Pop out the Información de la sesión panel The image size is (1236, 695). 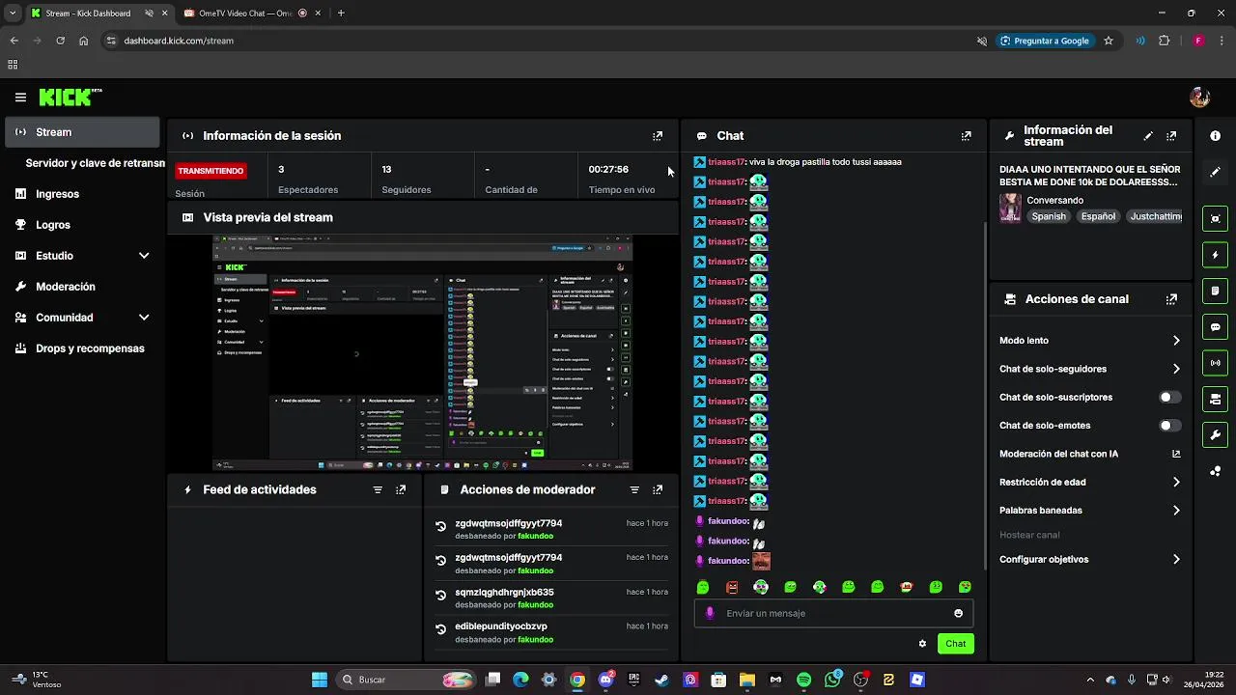[658, 136]
